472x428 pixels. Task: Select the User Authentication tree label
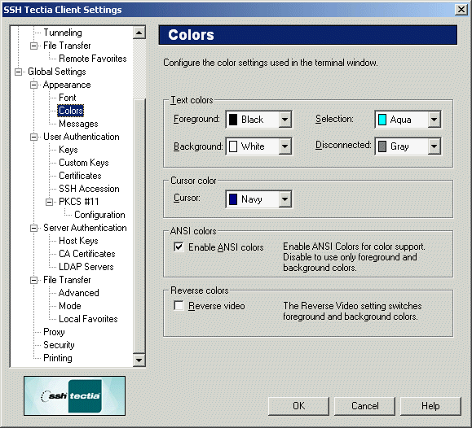(82, 137)
